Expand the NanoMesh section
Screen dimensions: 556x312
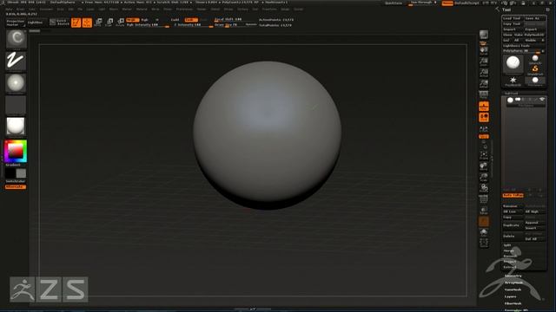tap(513, 289)
